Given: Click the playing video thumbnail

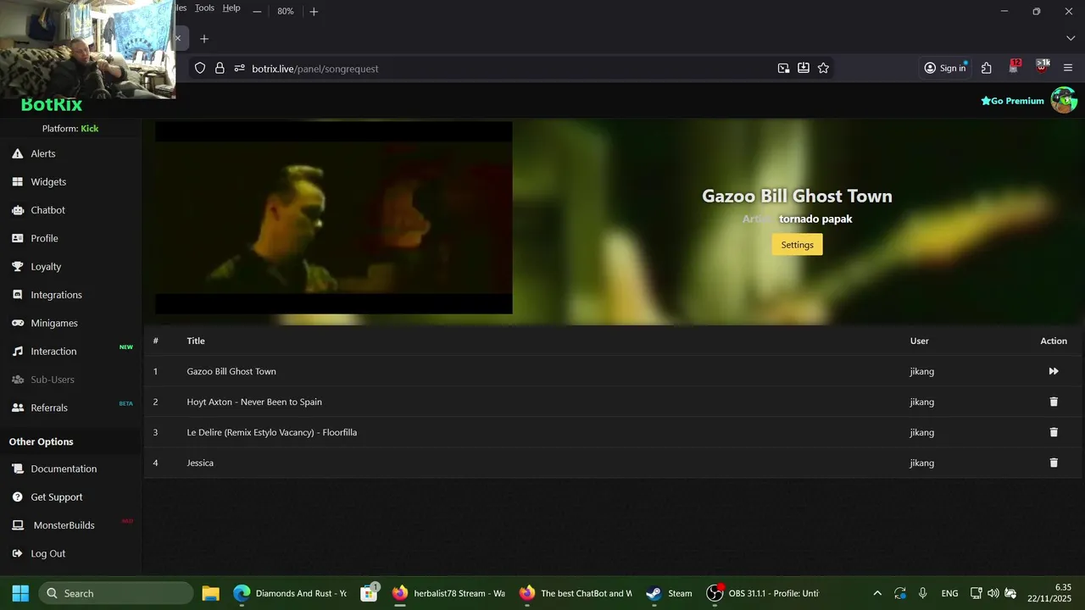Looking at the screenshot, I should click(333, 218).
